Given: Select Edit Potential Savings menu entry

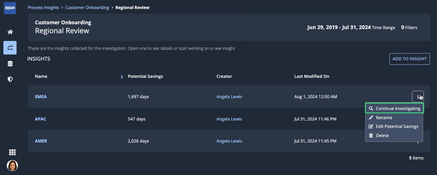Looking at the screenshot, I should [394, 126].
